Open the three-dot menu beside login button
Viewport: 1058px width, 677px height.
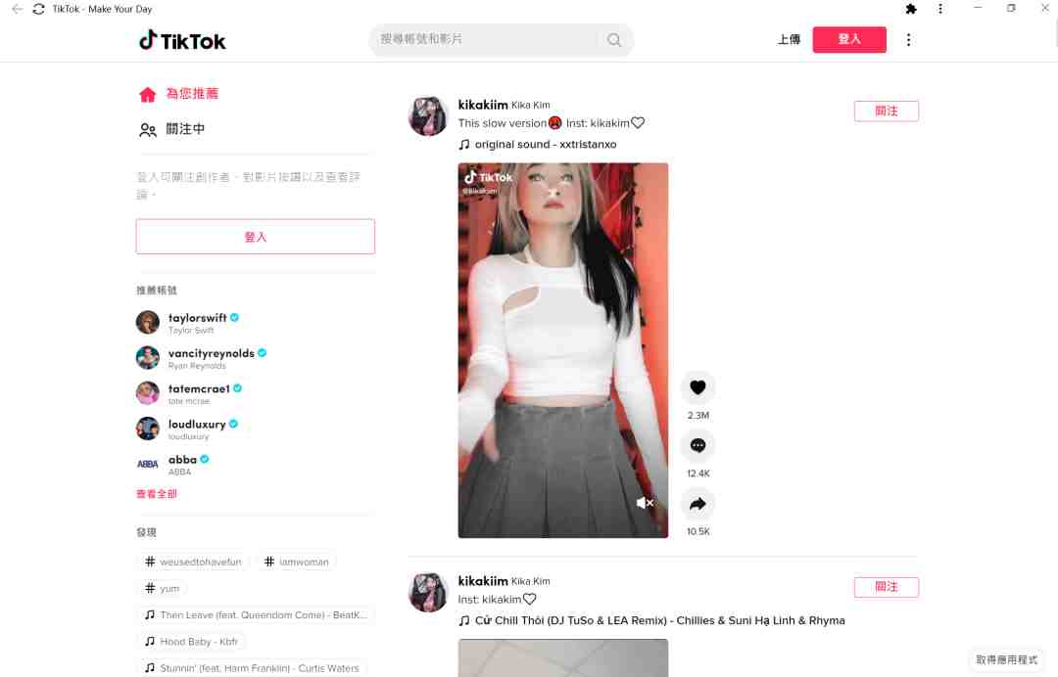pos(908,40)
